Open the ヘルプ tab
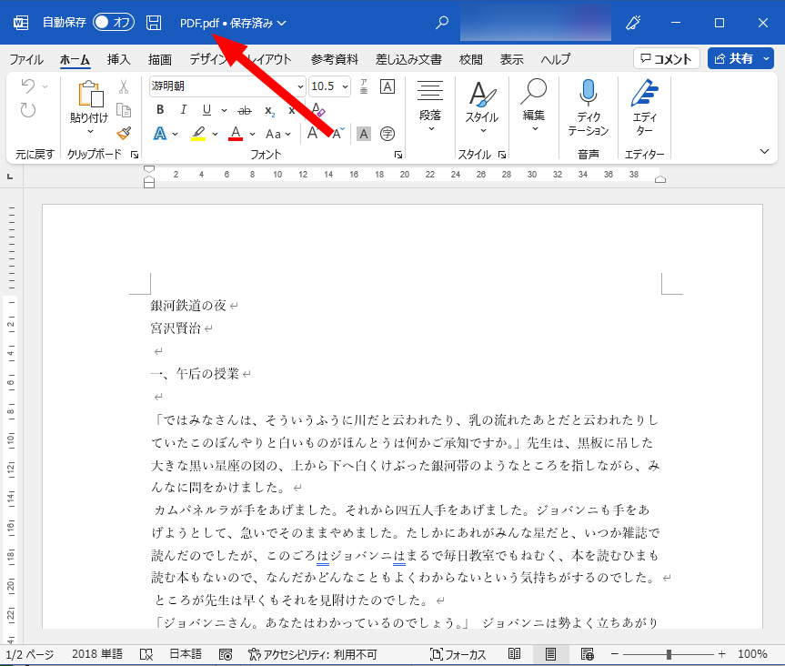785x666 pixels. click(x=555, y=59)
